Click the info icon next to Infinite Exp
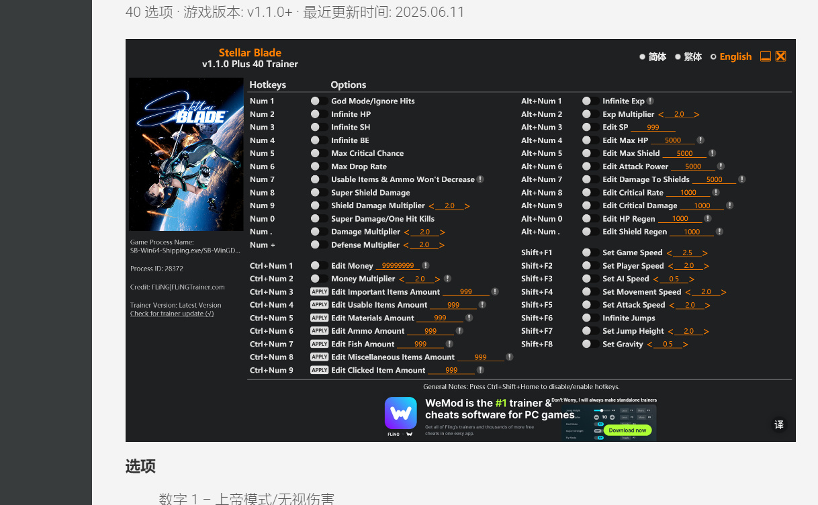The height and width of the screenshot is (505, 818). [650, 101]
